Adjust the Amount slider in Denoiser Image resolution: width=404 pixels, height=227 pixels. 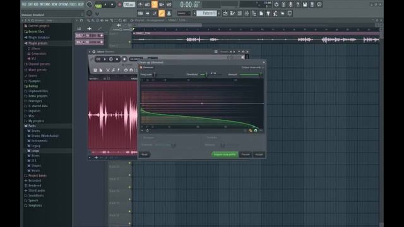point(251,74)
